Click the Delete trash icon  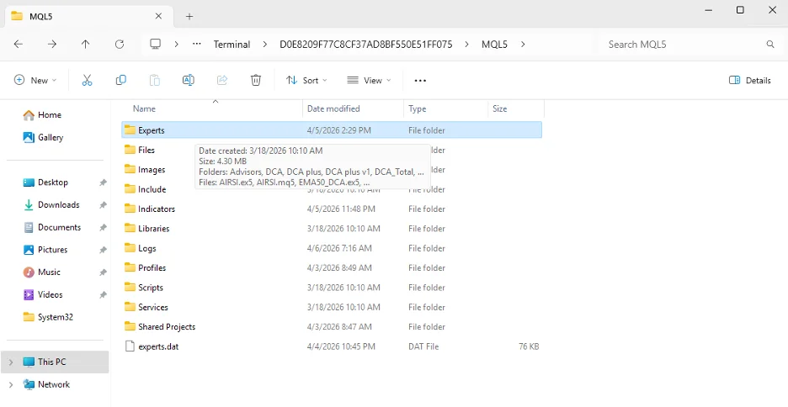pyautogui.click(x=256, y=80)
